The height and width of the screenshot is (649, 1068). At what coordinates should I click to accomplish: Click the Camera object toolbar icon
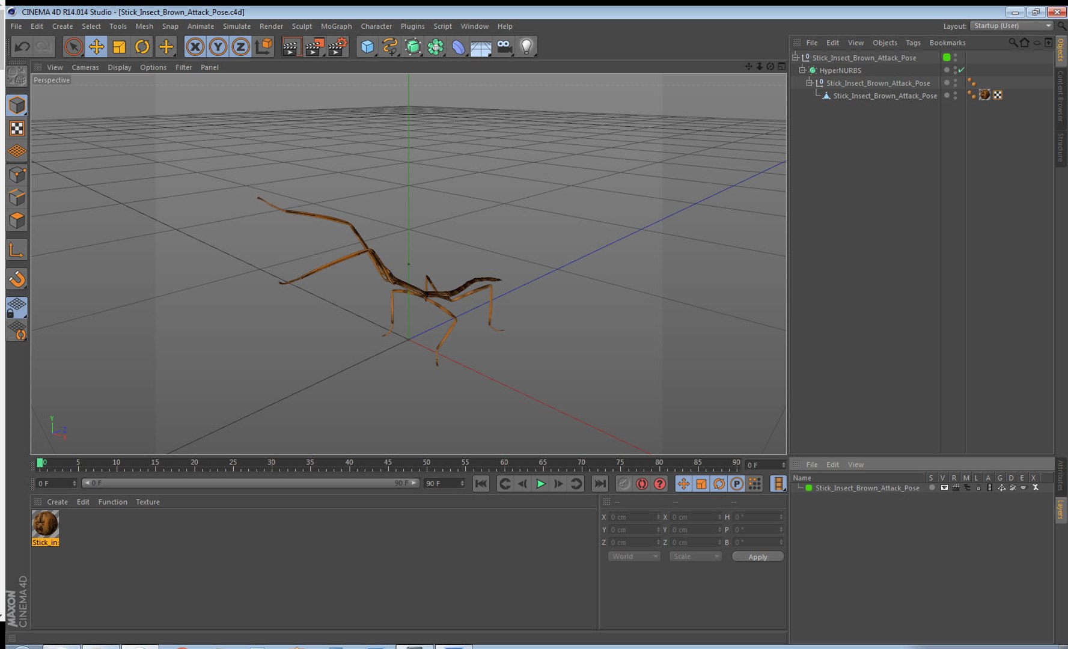504,47
